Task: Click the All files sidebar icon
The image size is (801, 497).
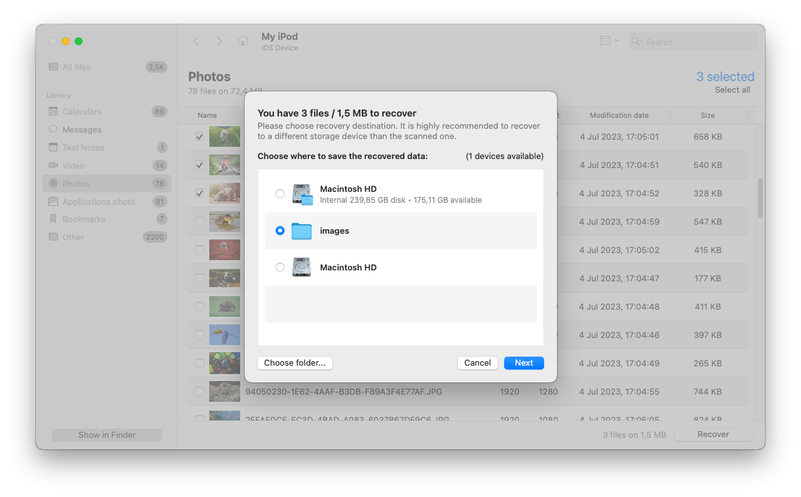Action: [x=53, y=67]
